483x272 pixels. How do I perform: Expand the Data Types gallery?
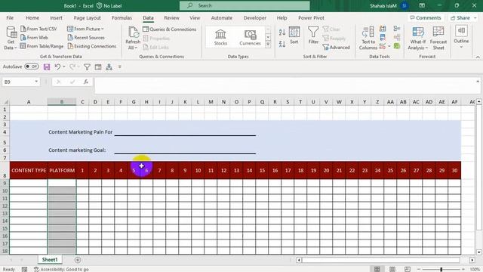(x=268, y=45)
